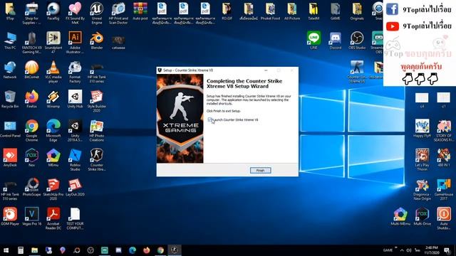Select the GOM Player desktop icon
The image size is (456, 256).
pyautogui.click(x=10, y=216)
